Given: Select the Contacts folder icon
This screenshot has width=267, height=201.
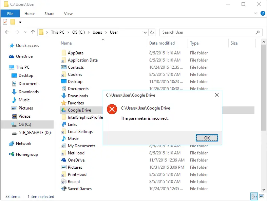Looking at the screenshot, I should [64, 67].
